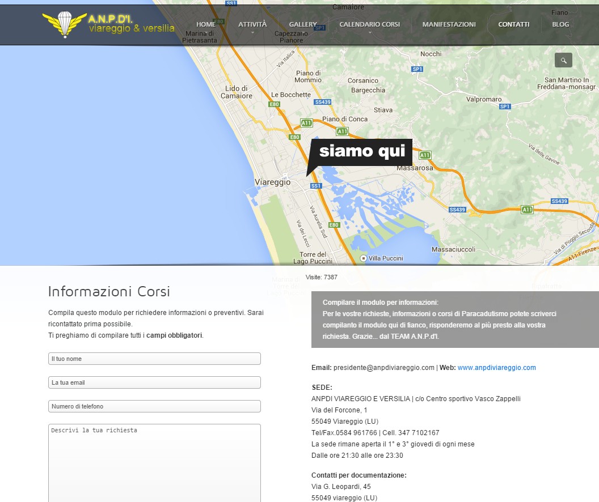
Task: Open the search magnifier button
Action: point(563,60)
